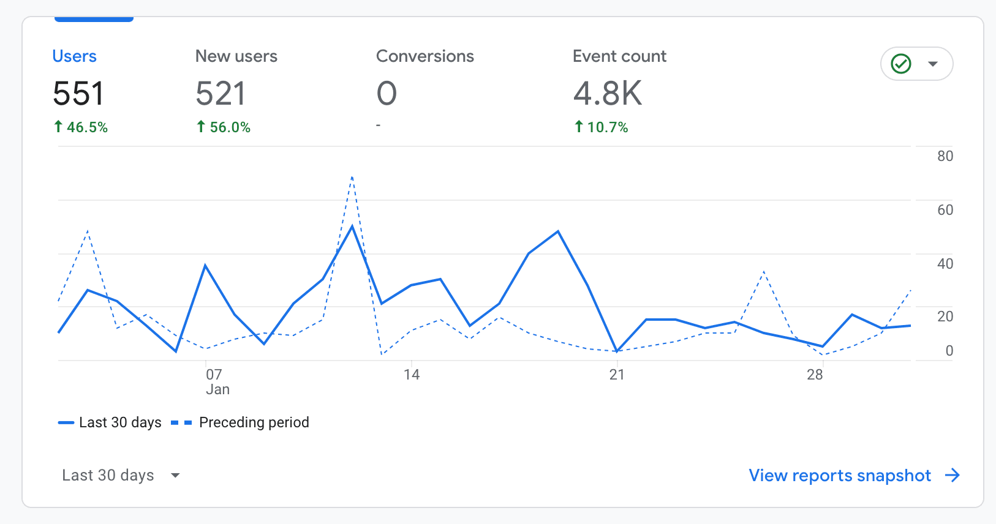Click the dashed Preceding period legend swatch

point(181,422)
